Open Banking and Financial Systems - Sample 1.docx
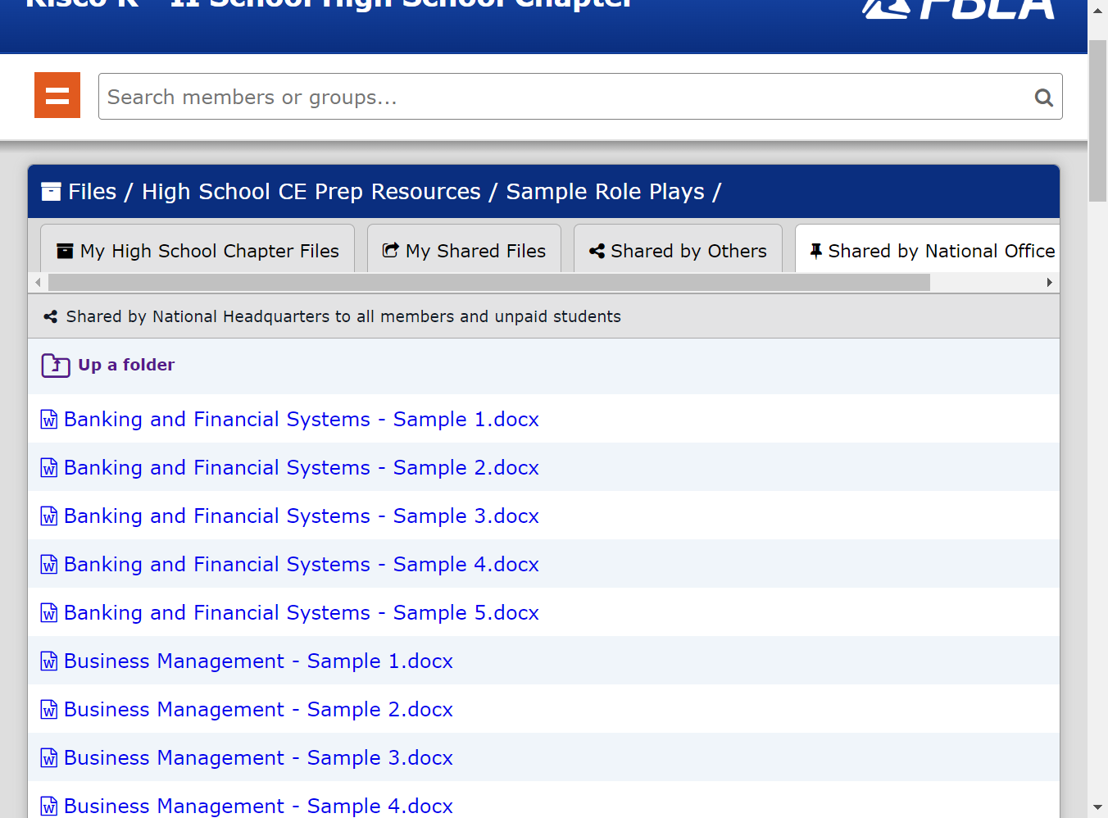1108x818 pixels. 302,420
